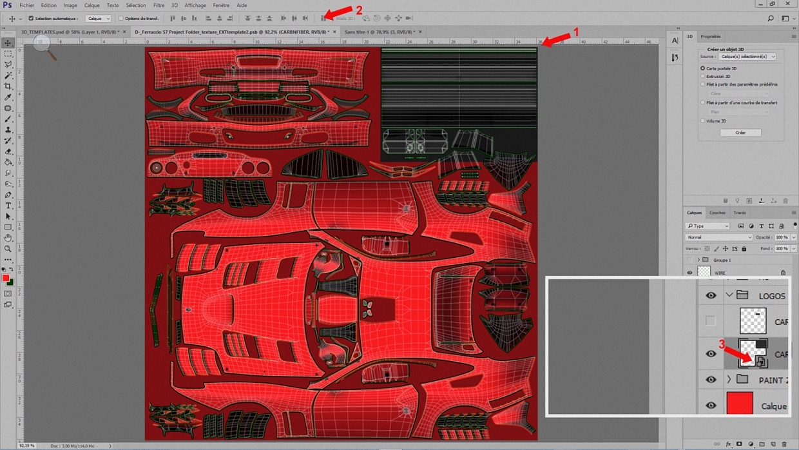Enable the Options de transf. checkbox
Screen dimensions: 799x450
(120, 19)
